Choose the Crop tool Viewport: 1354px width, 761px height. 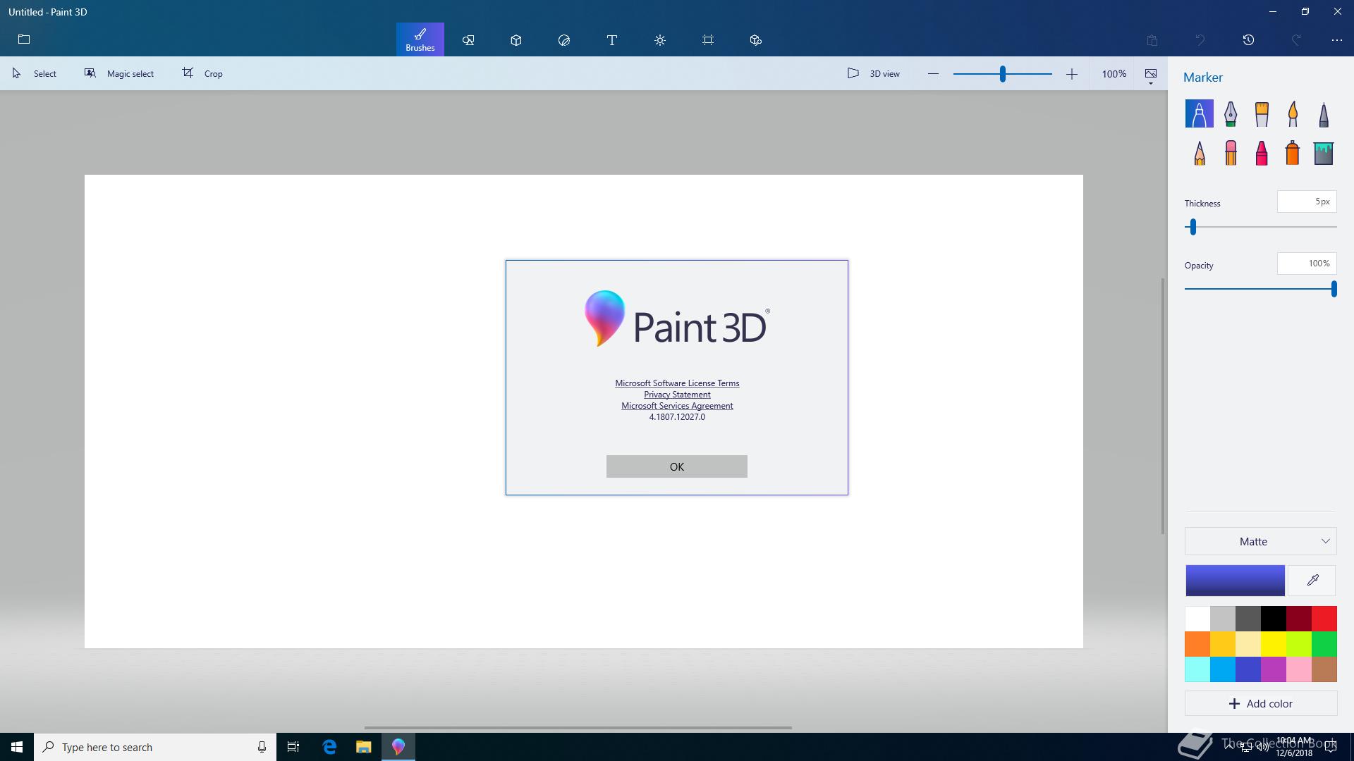click(202, 73)
